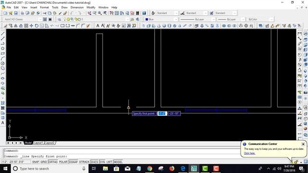Select the Polygon draw tool
Image resolution: width=308 pixels, height=173 pixels.
pos(3,49)
